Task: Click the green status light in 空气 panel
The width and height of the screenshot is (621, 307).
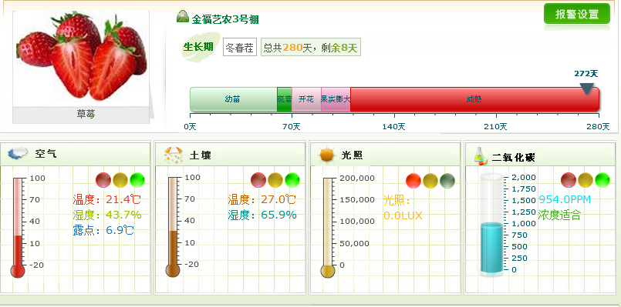Action: pyautogui.click(x=137, y=180)
